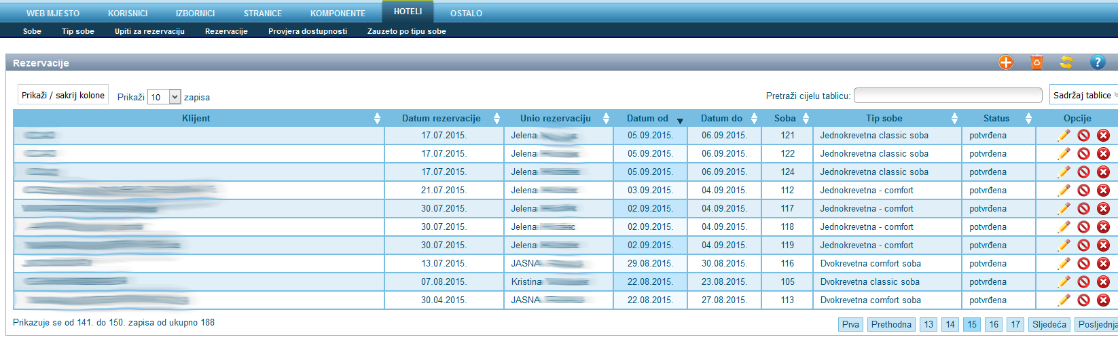Image resolution: width=1118 pixels, height=354 pixels.
Task: Edit room 121 reservation with pencil icon
Action: tap(1064, 136)
